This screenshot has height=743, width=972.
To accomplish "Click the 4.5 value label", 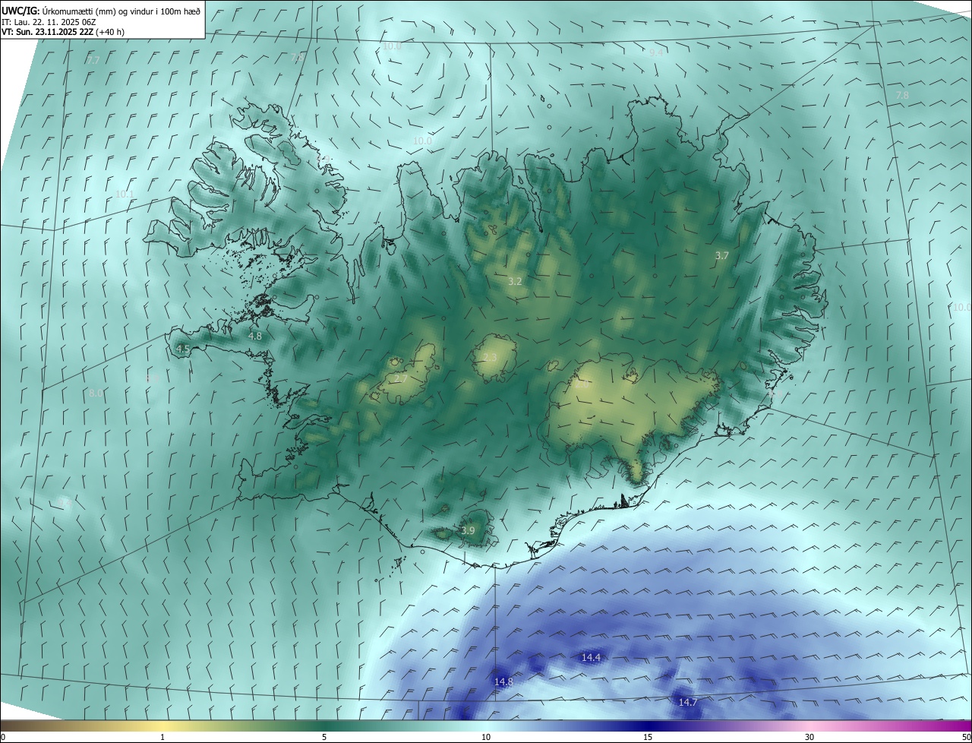I will pos(182,349).
